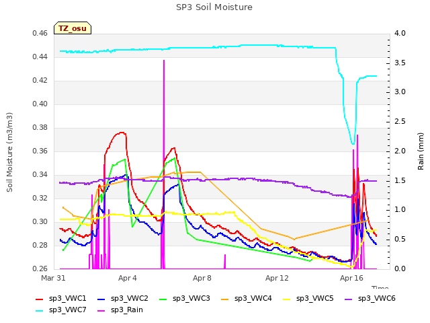Viewport: 430px width, 323px height.
Task: Click the 0.46 left axis value
Action: click(x=40, y=34)
